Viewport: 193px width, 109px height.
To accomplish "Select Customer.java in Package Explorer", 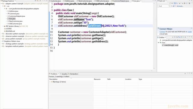I will pos(14,14).
